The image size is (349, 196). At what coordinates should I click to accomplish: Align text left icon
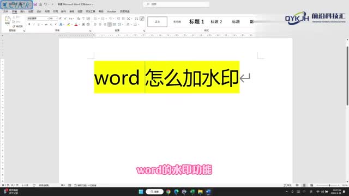point(95,24)
